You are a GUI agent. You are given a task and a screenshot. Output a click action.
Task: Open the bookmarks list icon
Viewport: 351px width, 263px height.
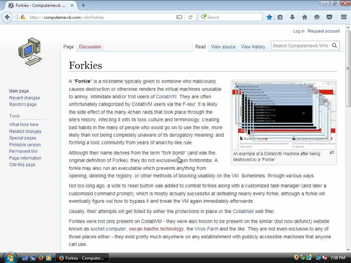[x=280, y=17]
